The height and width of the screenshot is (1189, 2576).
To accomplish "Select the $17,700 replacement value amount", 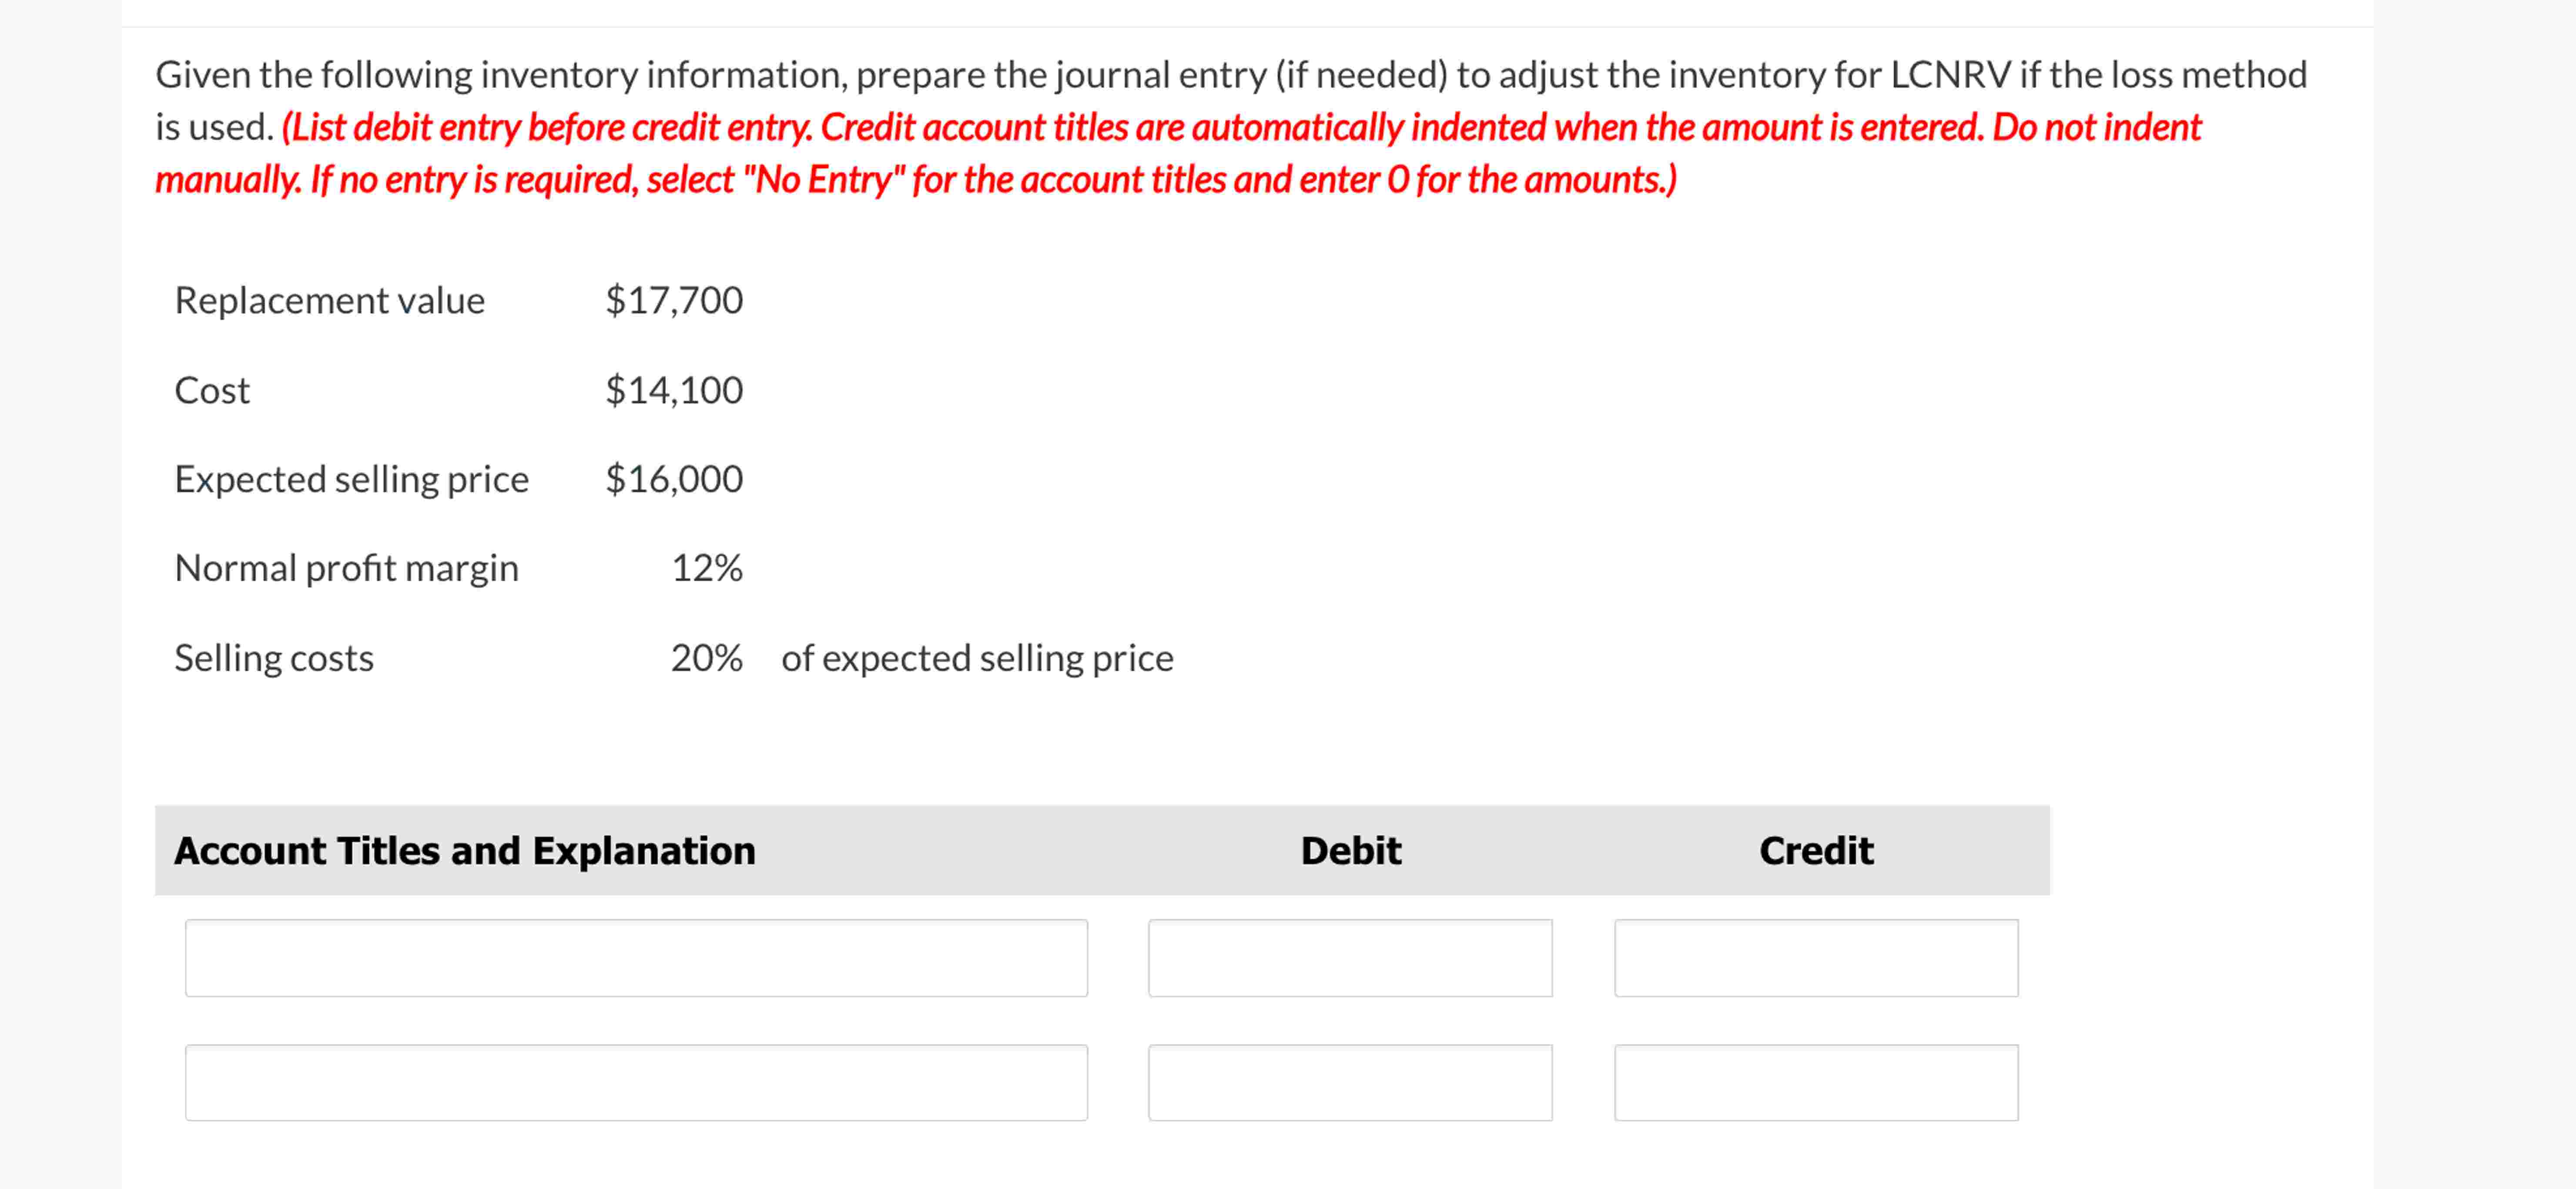I will point(673,299).
